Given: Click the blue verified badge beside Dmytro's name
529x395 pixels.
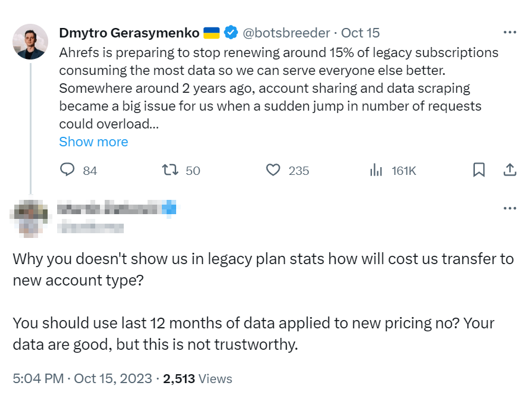Looking at the screenshot, I should point(231,33).
